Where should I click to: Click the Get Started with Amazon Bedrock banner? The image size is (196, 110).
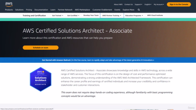(x=98, y=60)
